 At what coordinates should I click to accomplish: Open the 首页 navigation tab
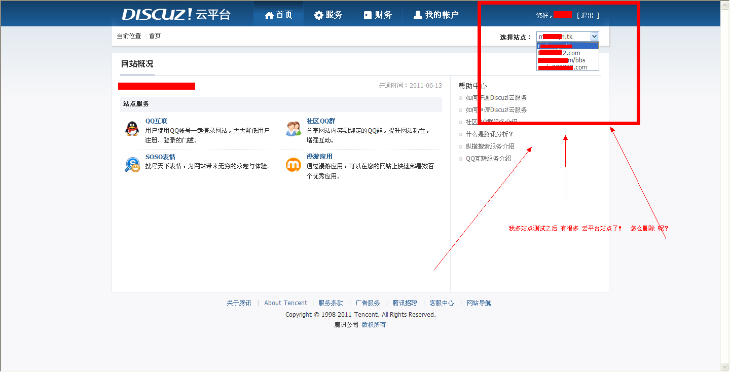(278, 15)
